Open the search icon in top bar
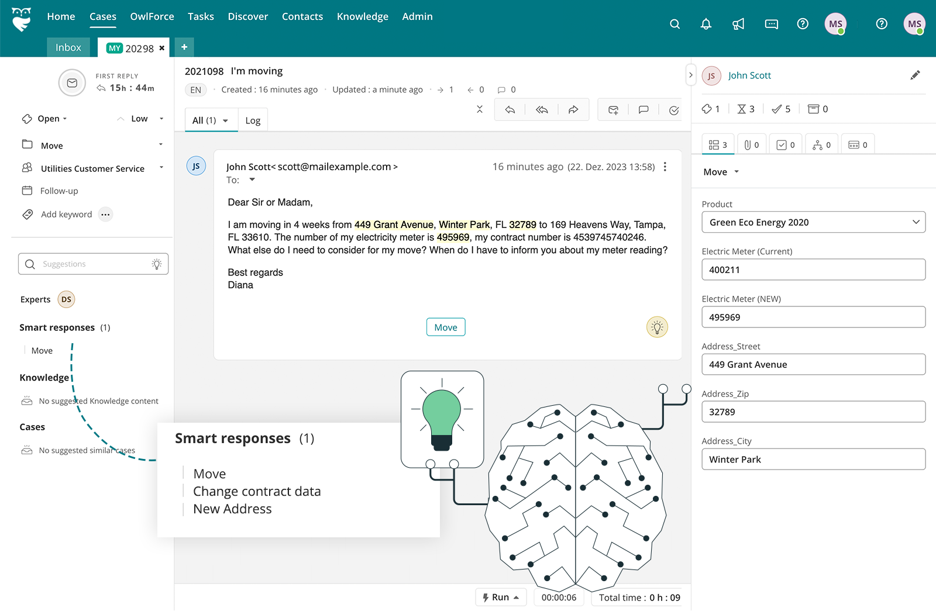Image resolution: width=936 pixels, height=611 pixels. (675, 24)
